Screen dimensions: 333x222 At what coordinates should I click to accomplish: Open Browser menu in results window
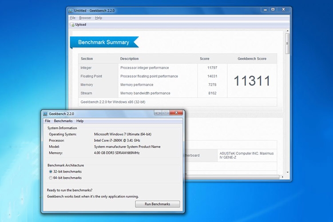tap(85, 18)
